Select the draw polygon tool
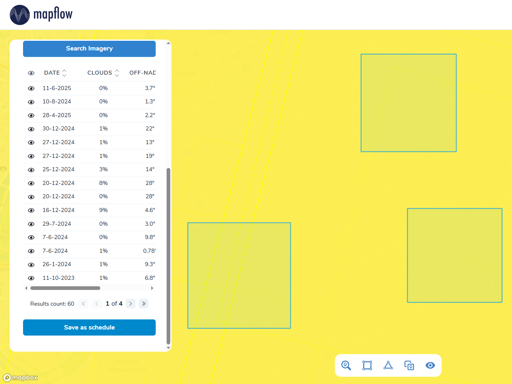Image resolution: width=512 pixels, height=384 pixels. [388, 365]
